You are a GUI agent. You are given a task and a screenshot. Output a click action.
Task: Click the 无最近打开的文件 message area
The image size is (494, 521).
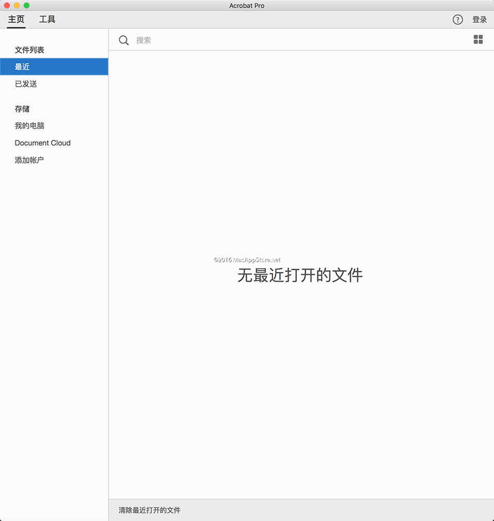300,275
